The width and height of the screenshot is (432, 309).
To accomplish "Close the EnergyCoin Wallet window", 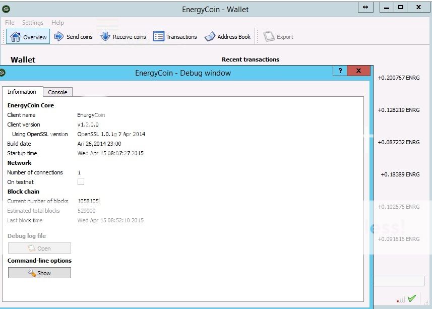I will tap(418, 7).
